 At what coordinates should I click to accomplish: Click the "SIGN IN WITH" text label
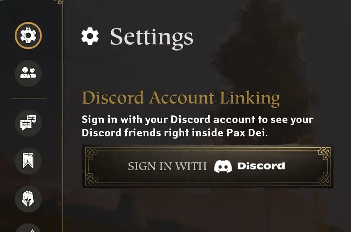pyautogui.click(x=167, y=166)
